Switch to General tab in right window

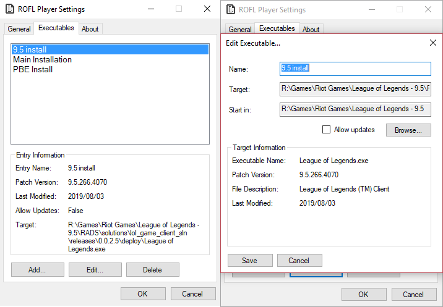[x=240, y=30]
